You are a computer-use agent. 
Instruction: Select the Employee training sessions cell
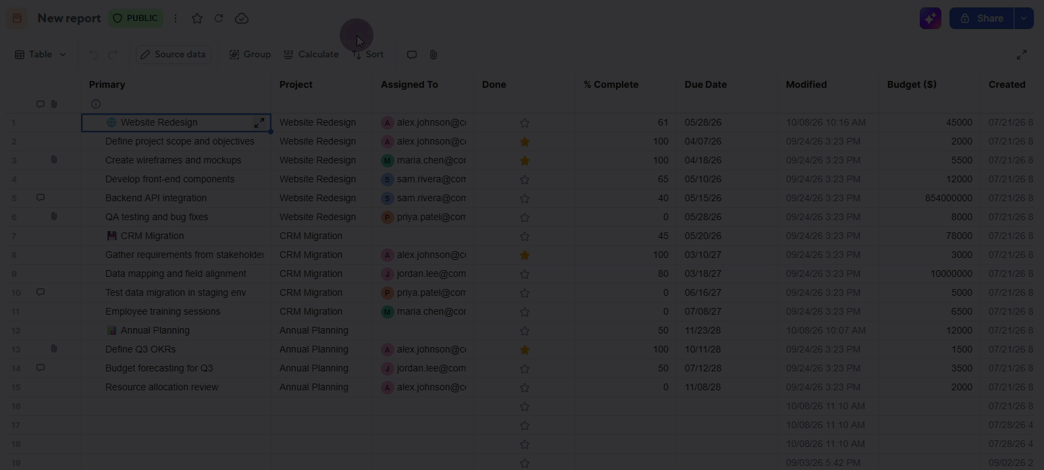[176, 311]
